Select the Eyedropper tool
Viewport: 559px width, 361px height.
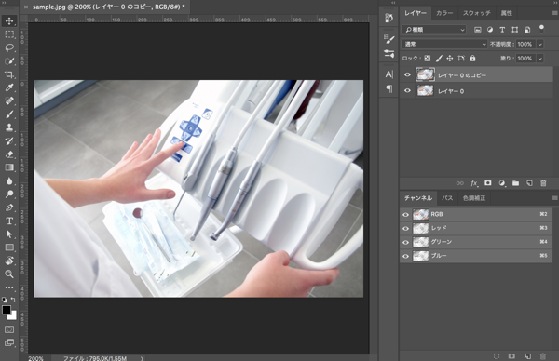pyautogui.click(x=9, y=87)
